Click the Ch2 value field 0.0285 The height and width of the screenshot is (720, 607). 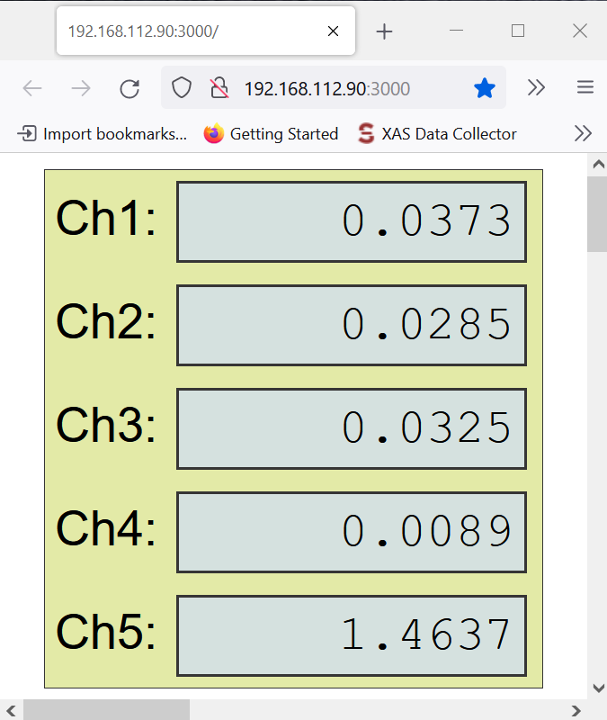(x=352, y=326)
